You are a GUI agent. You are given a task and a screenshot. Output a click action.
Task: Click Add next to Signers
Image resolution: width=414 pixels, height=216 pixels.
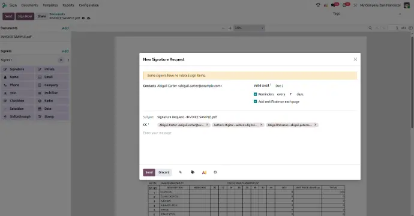65,51
